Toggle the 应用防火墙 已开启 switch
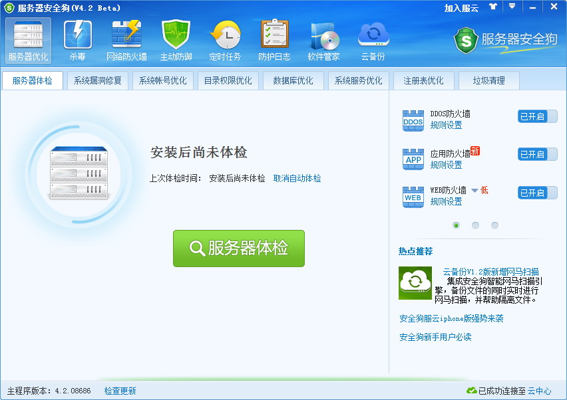The width and height of the screenshot is (567, 400). 537,154
